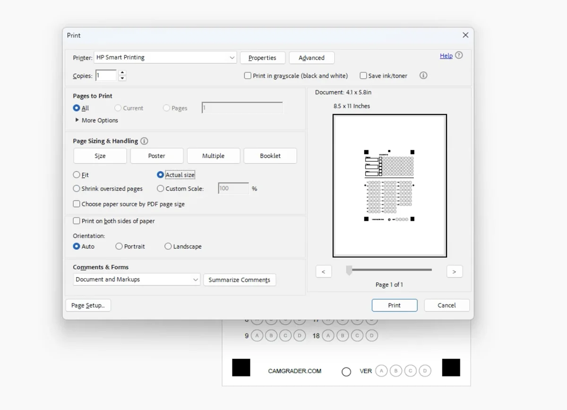Click Summarize Comments button
Image resolution: width=567 pixels, height=410 pixels.
click(240, 279)
